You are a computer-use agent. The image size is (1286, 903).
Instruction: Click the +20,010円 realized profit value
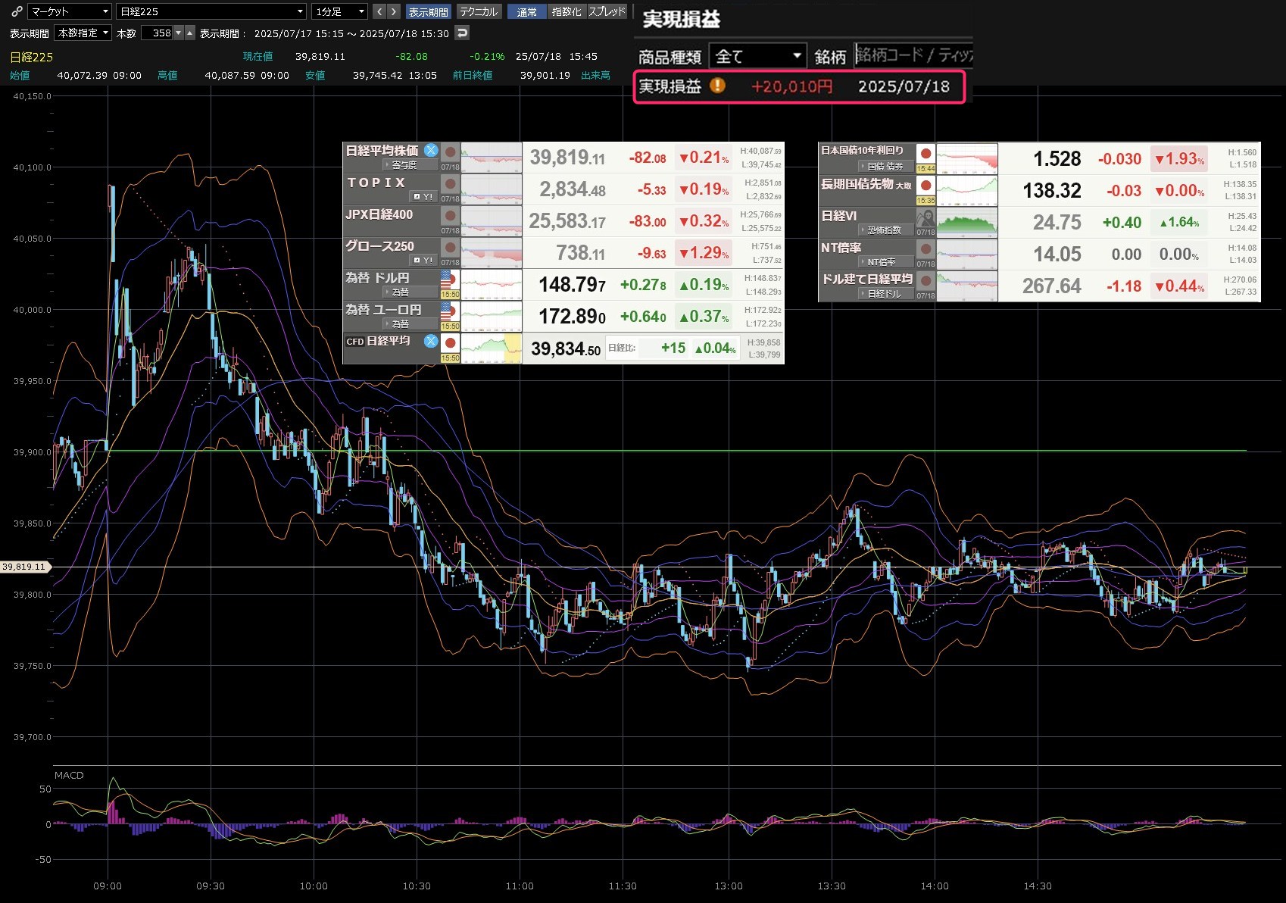791,86
